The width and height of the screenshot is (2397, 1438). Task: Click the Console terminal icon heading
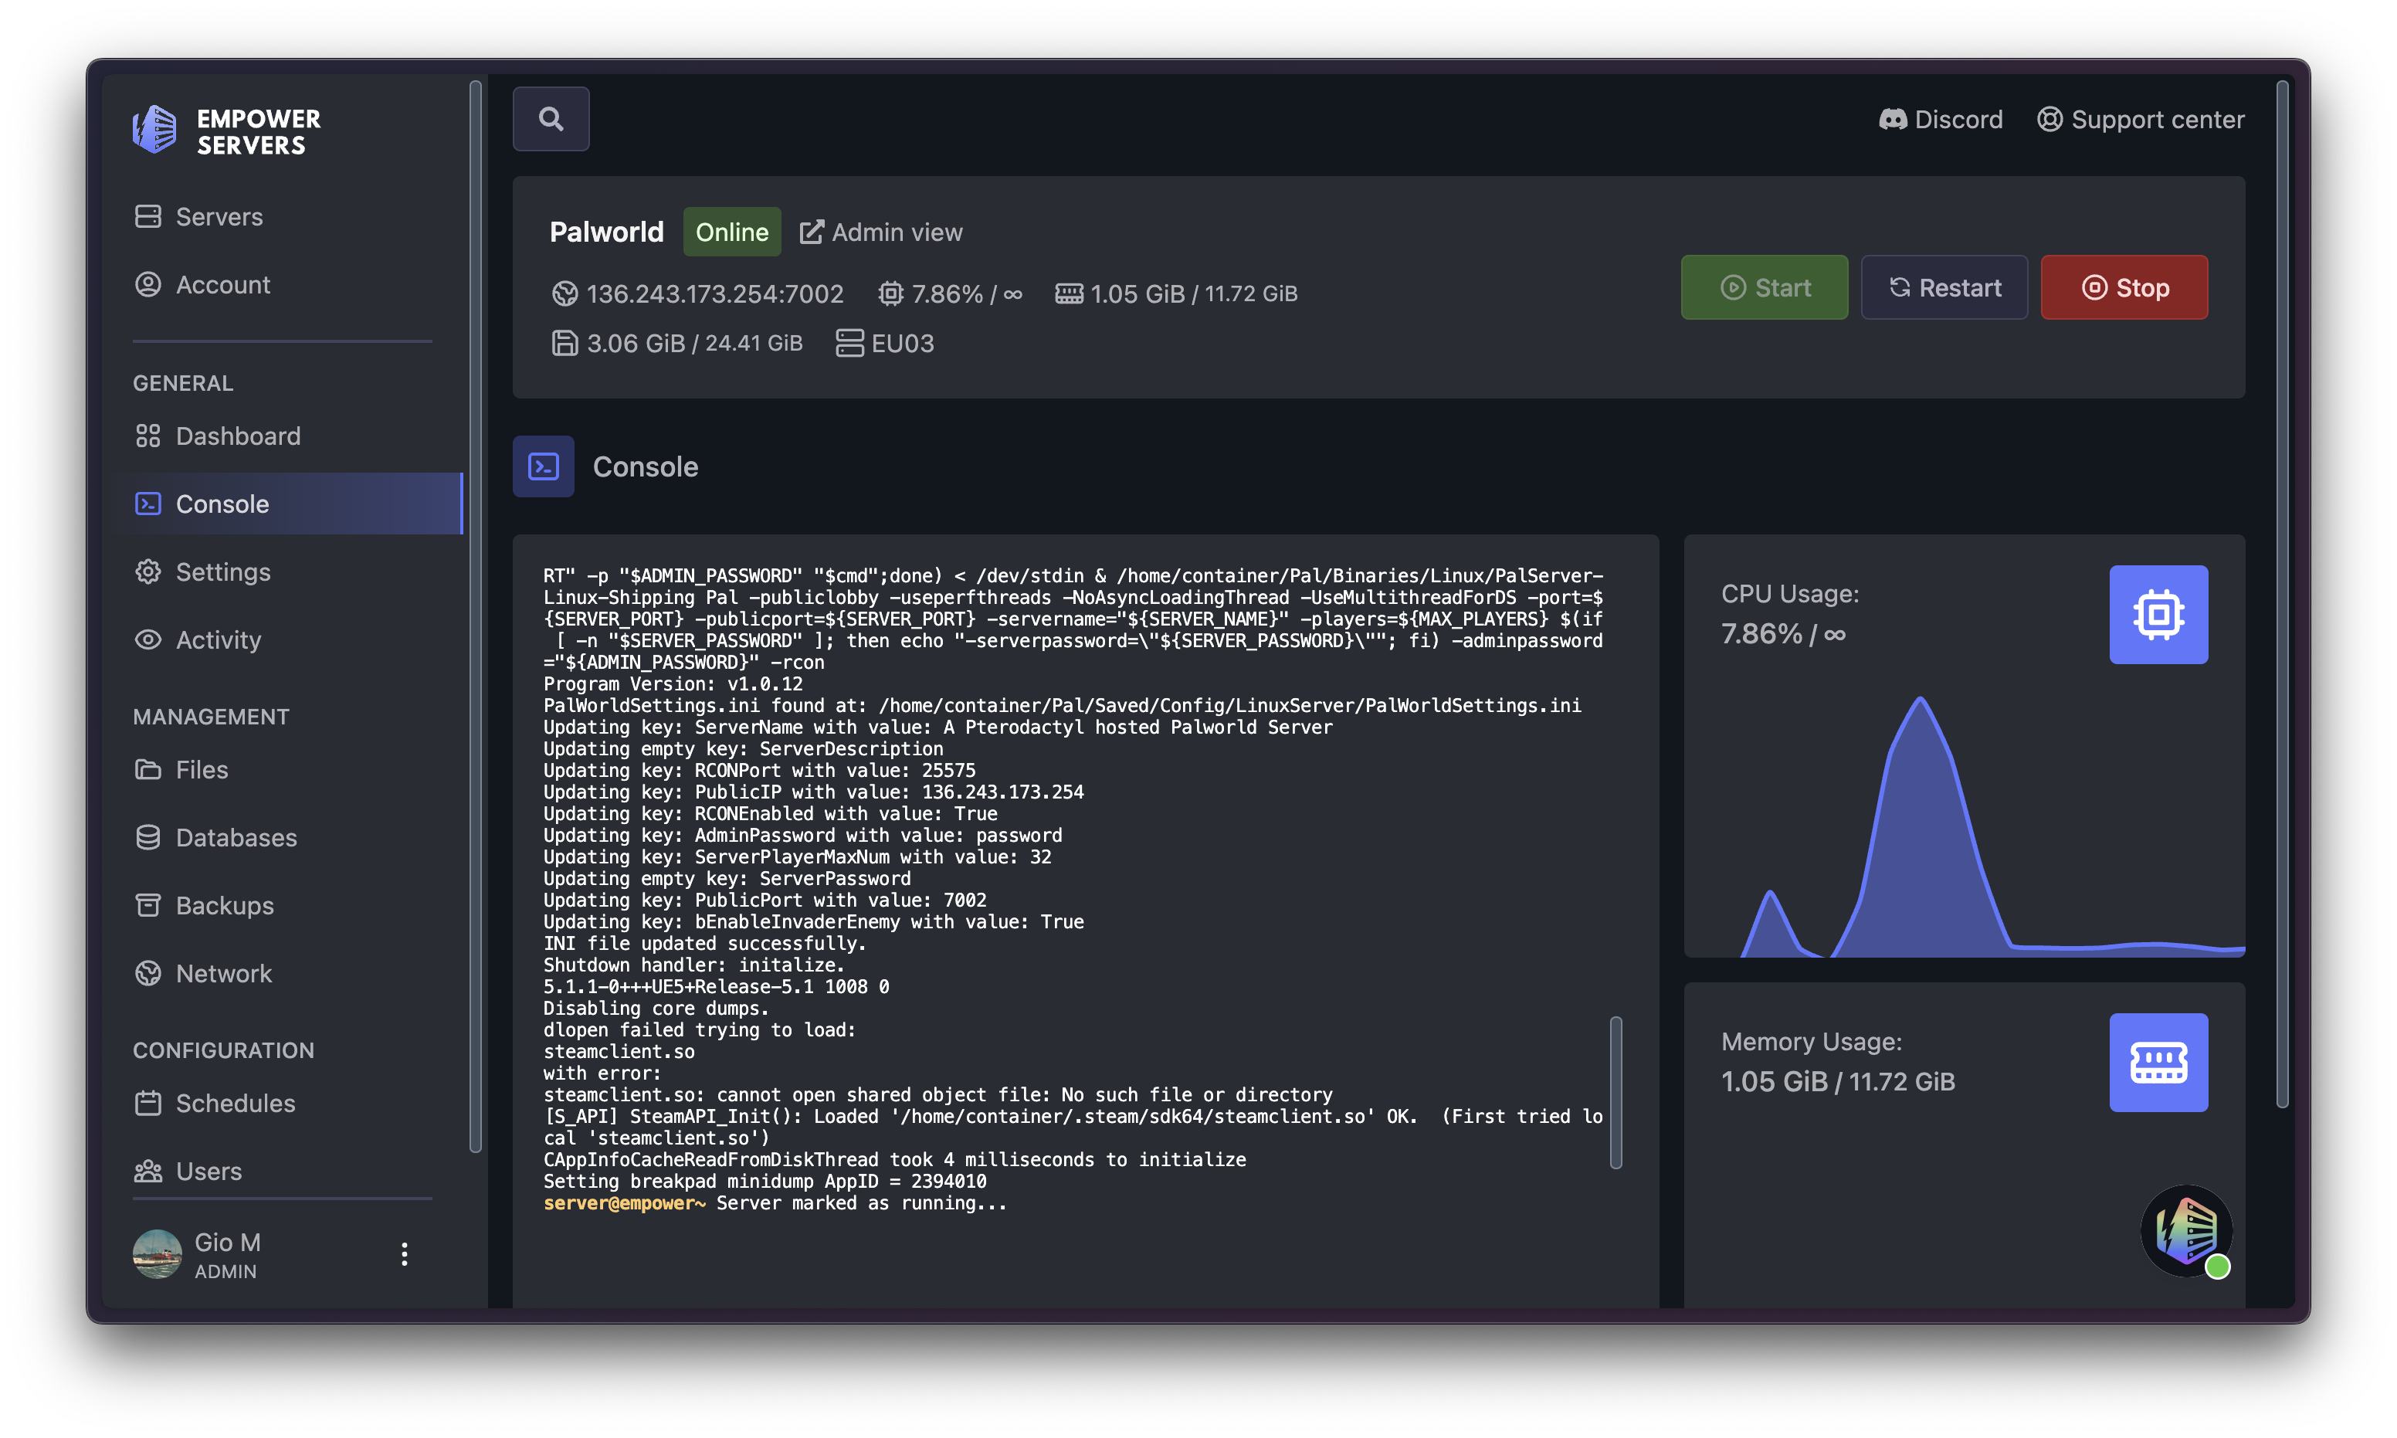[x=544, y=466]
